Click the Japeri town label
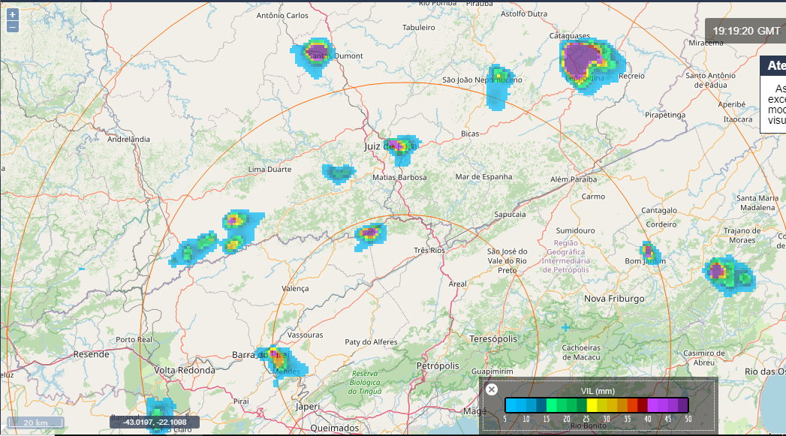 pyautogui.click(x=307, y=407)
